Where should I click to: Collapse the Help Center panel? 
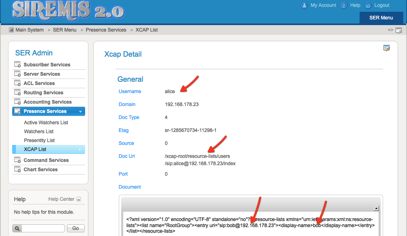pyautogui.click(x=79, y=199)
